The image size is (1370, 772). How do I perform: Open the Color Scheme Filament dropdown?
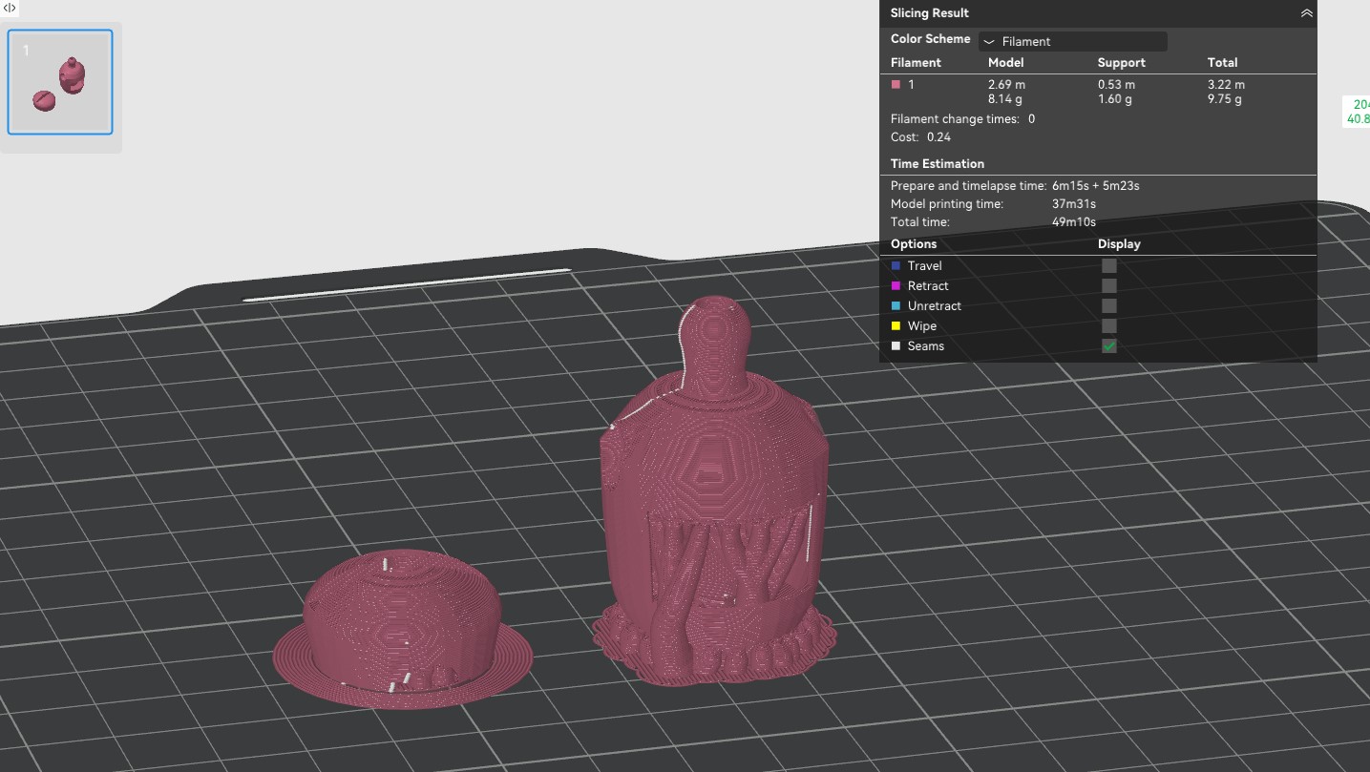(x=1072, y=41)
